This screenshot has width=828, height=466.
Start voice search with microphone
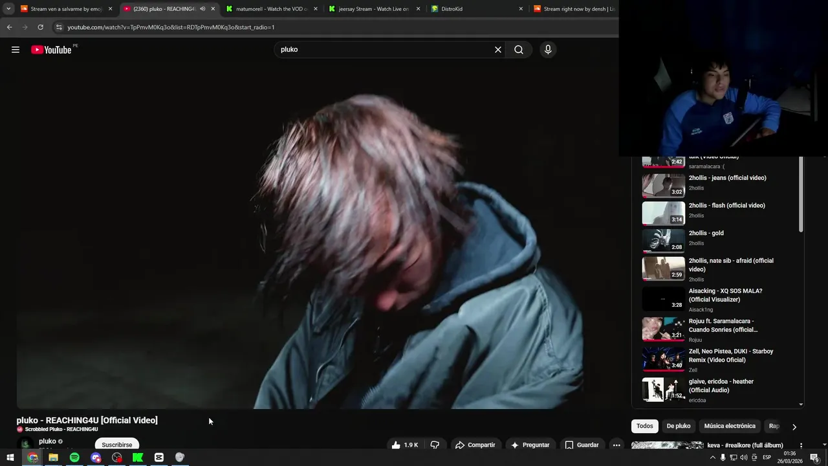(548, 50)
